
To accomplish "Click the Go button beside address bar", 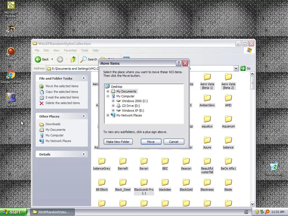I will coord(245,68).
